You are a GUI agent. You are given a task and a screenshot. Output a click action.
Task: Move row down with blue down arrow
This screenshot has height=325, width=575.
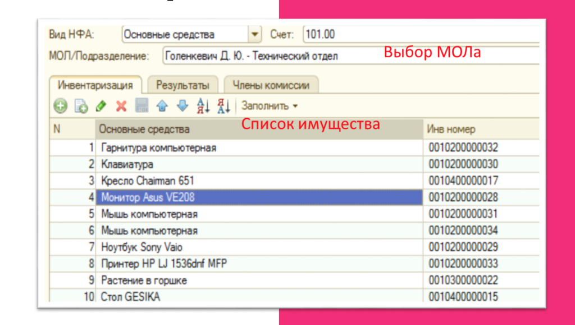point(182,105)
